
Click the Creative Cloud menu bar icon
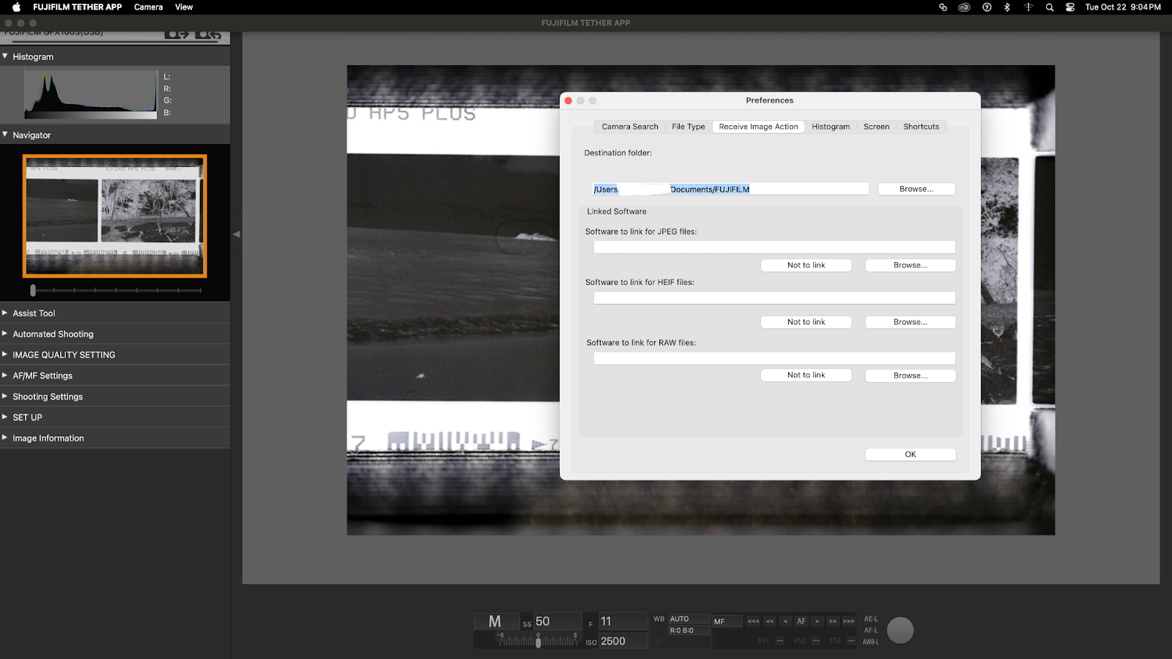point(964,7)
